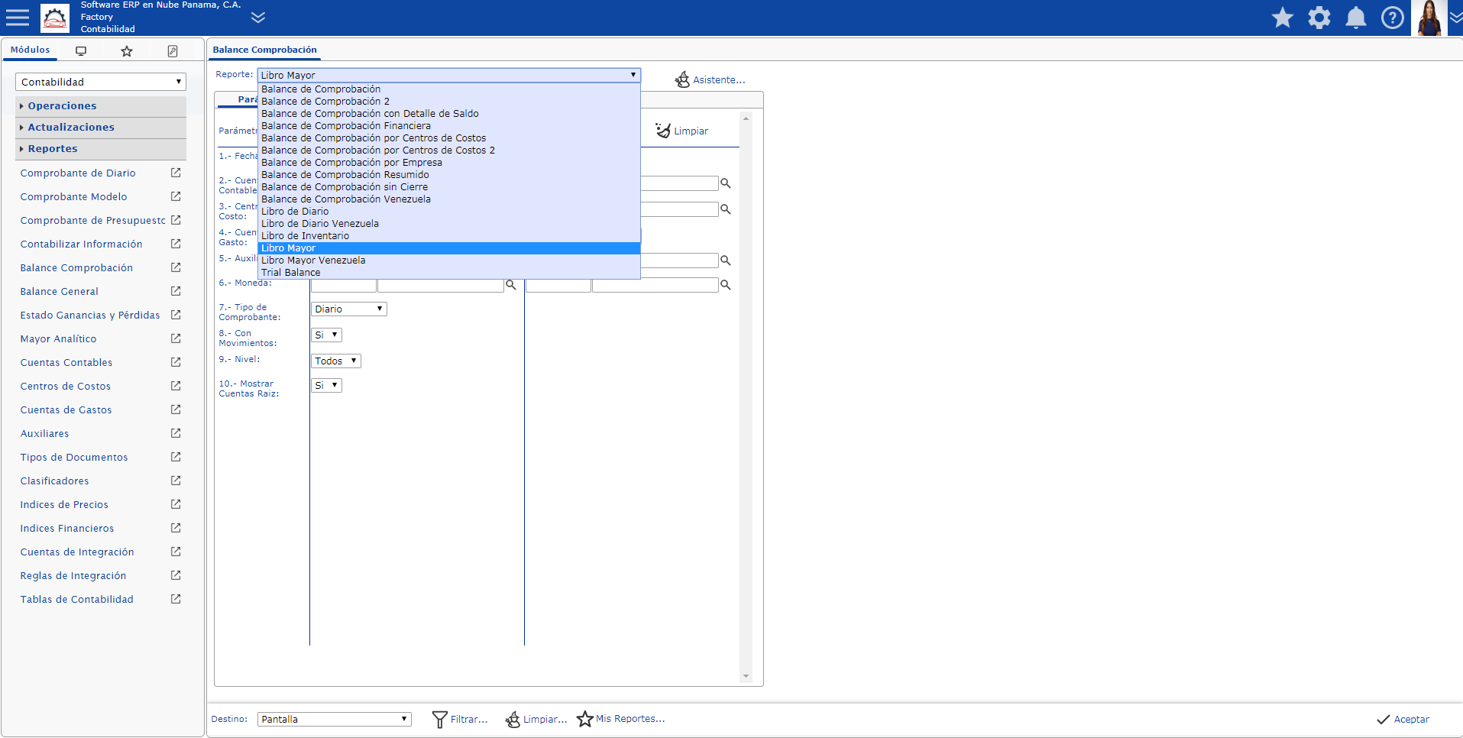Open Indices Financieros new window icon
The width and height of the screenshot is (1463, 738).
point(176,528)
